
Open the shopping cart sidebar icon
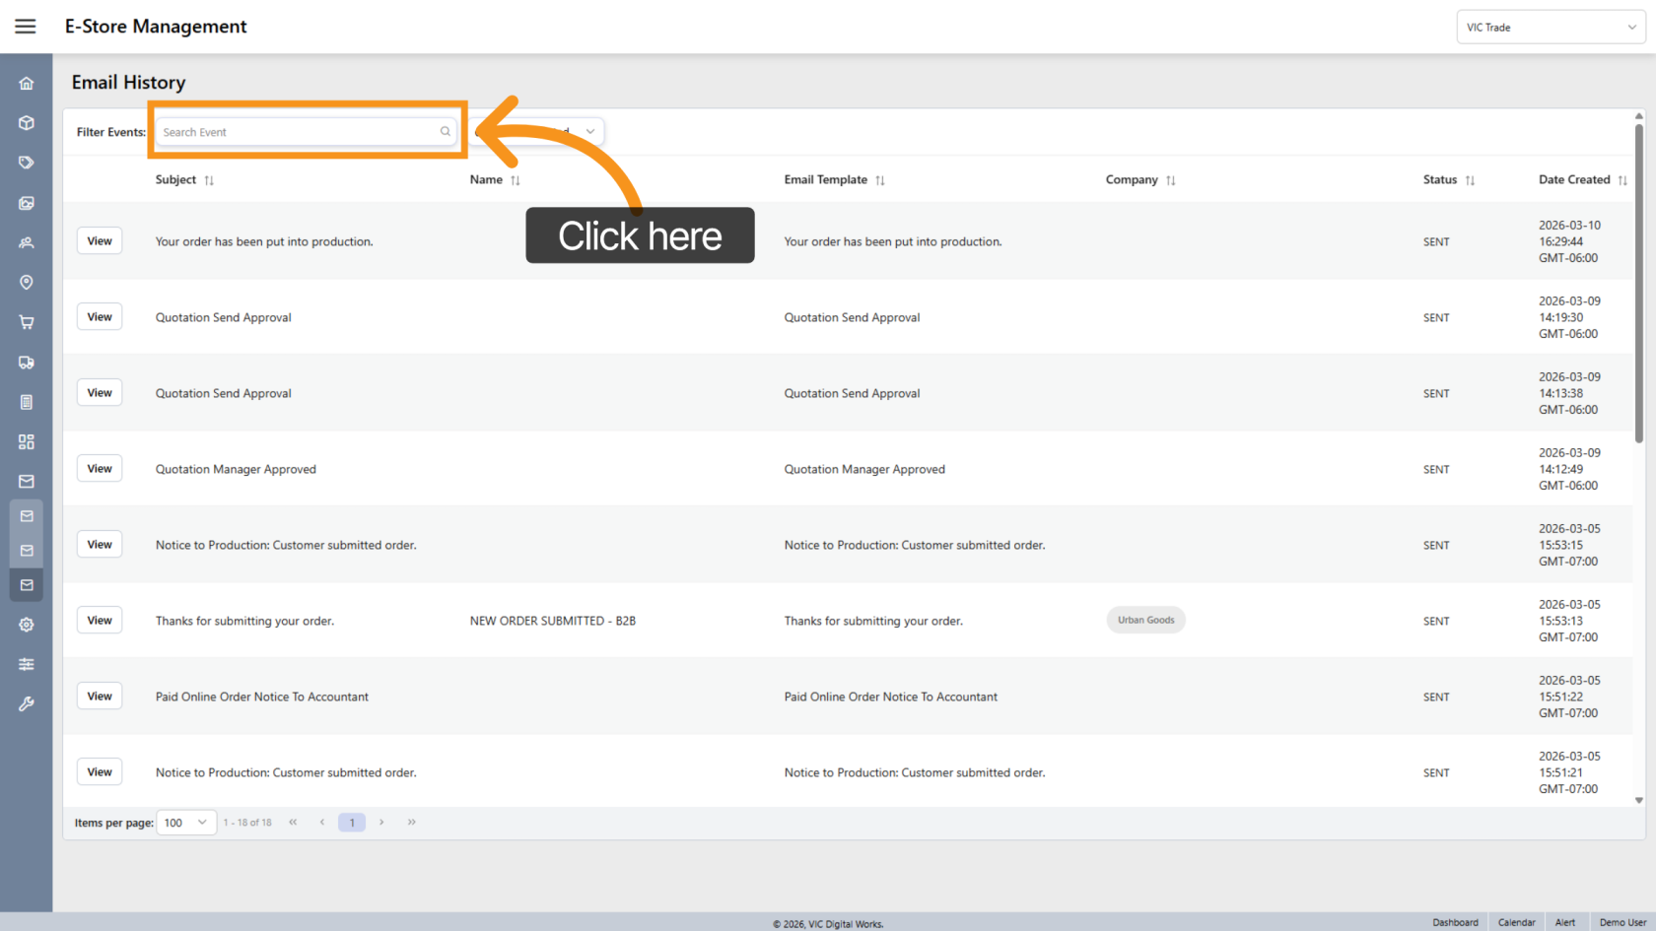tap(27, 322)
